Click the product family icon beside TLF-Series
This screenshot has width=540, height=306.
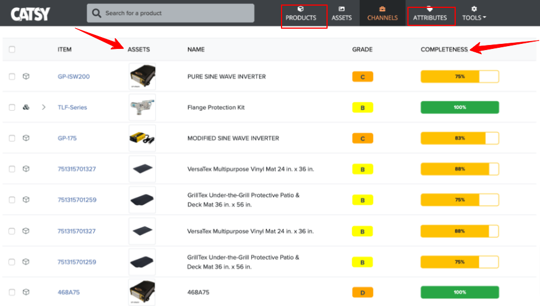click(x=26, y=107)
